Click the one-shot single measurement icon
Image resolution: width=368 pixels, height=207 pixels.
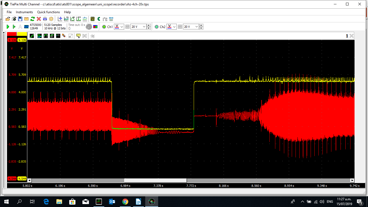point(14,27)
